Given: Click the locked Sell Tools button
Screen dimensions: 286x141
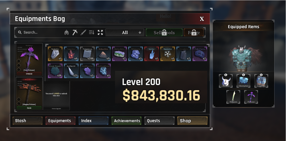Looking at the screenshot, I should point(164,33).
